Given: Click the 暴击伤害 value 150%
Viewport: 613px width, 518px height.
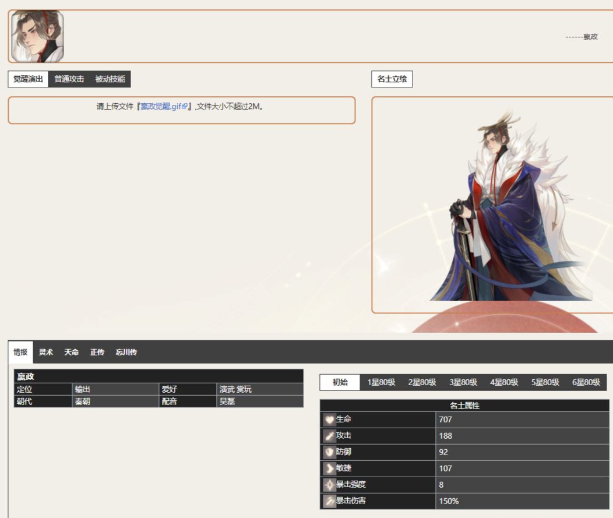Looking at the screenshot, I should (522, 501).
